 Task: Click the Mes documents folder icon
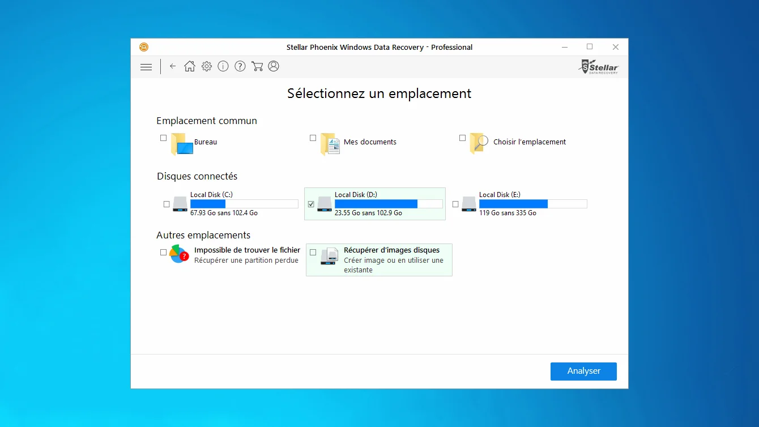pyautogui.click(x=330, y=144)
